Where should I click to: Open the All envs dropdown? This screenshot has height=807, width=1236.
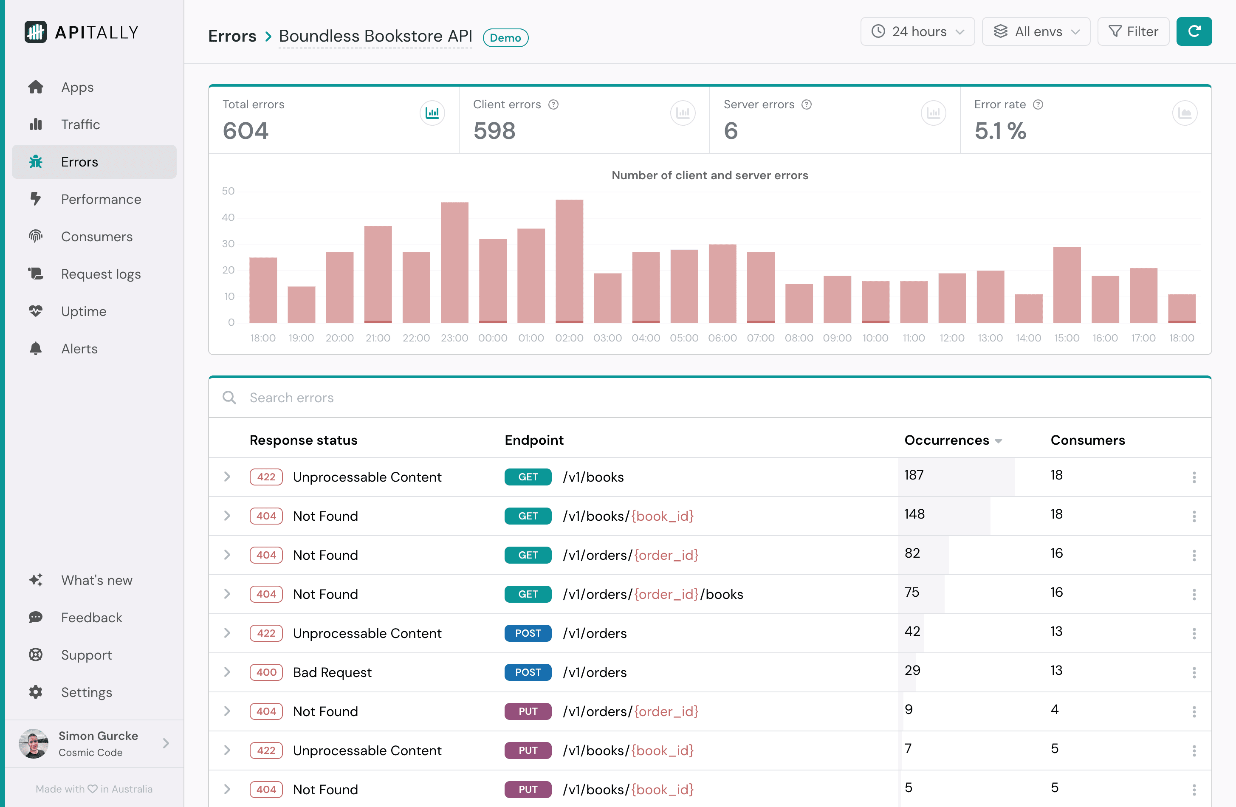pyautogui.click(x=1036, y=31)
